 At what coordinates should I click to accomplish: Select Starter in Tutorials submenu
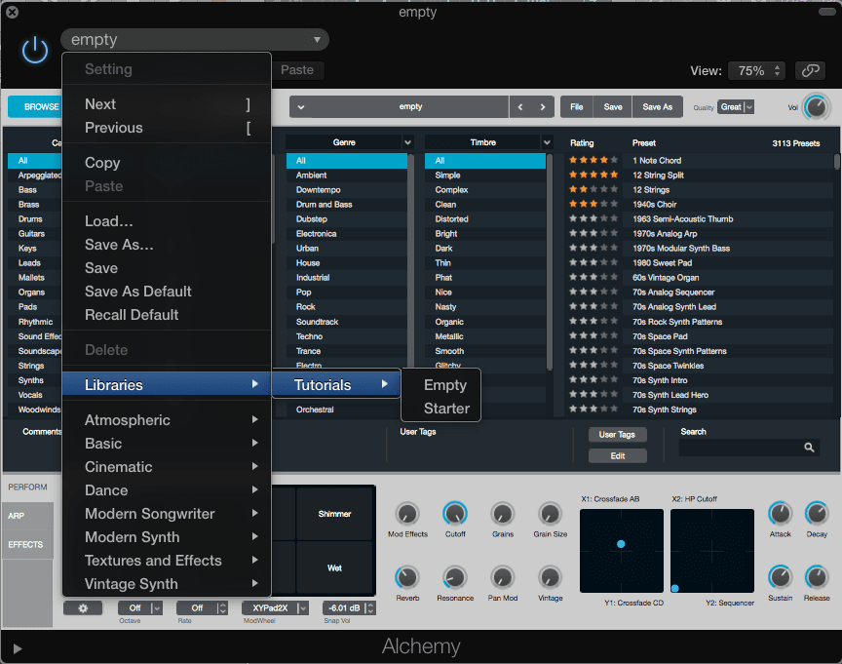[x=440, y=409]
